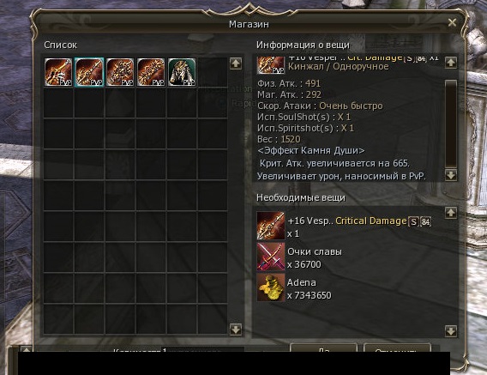Viewport: 487px width, 375px height.
Task: Click the item list scroll down arrow
Action: coord(236,330)
